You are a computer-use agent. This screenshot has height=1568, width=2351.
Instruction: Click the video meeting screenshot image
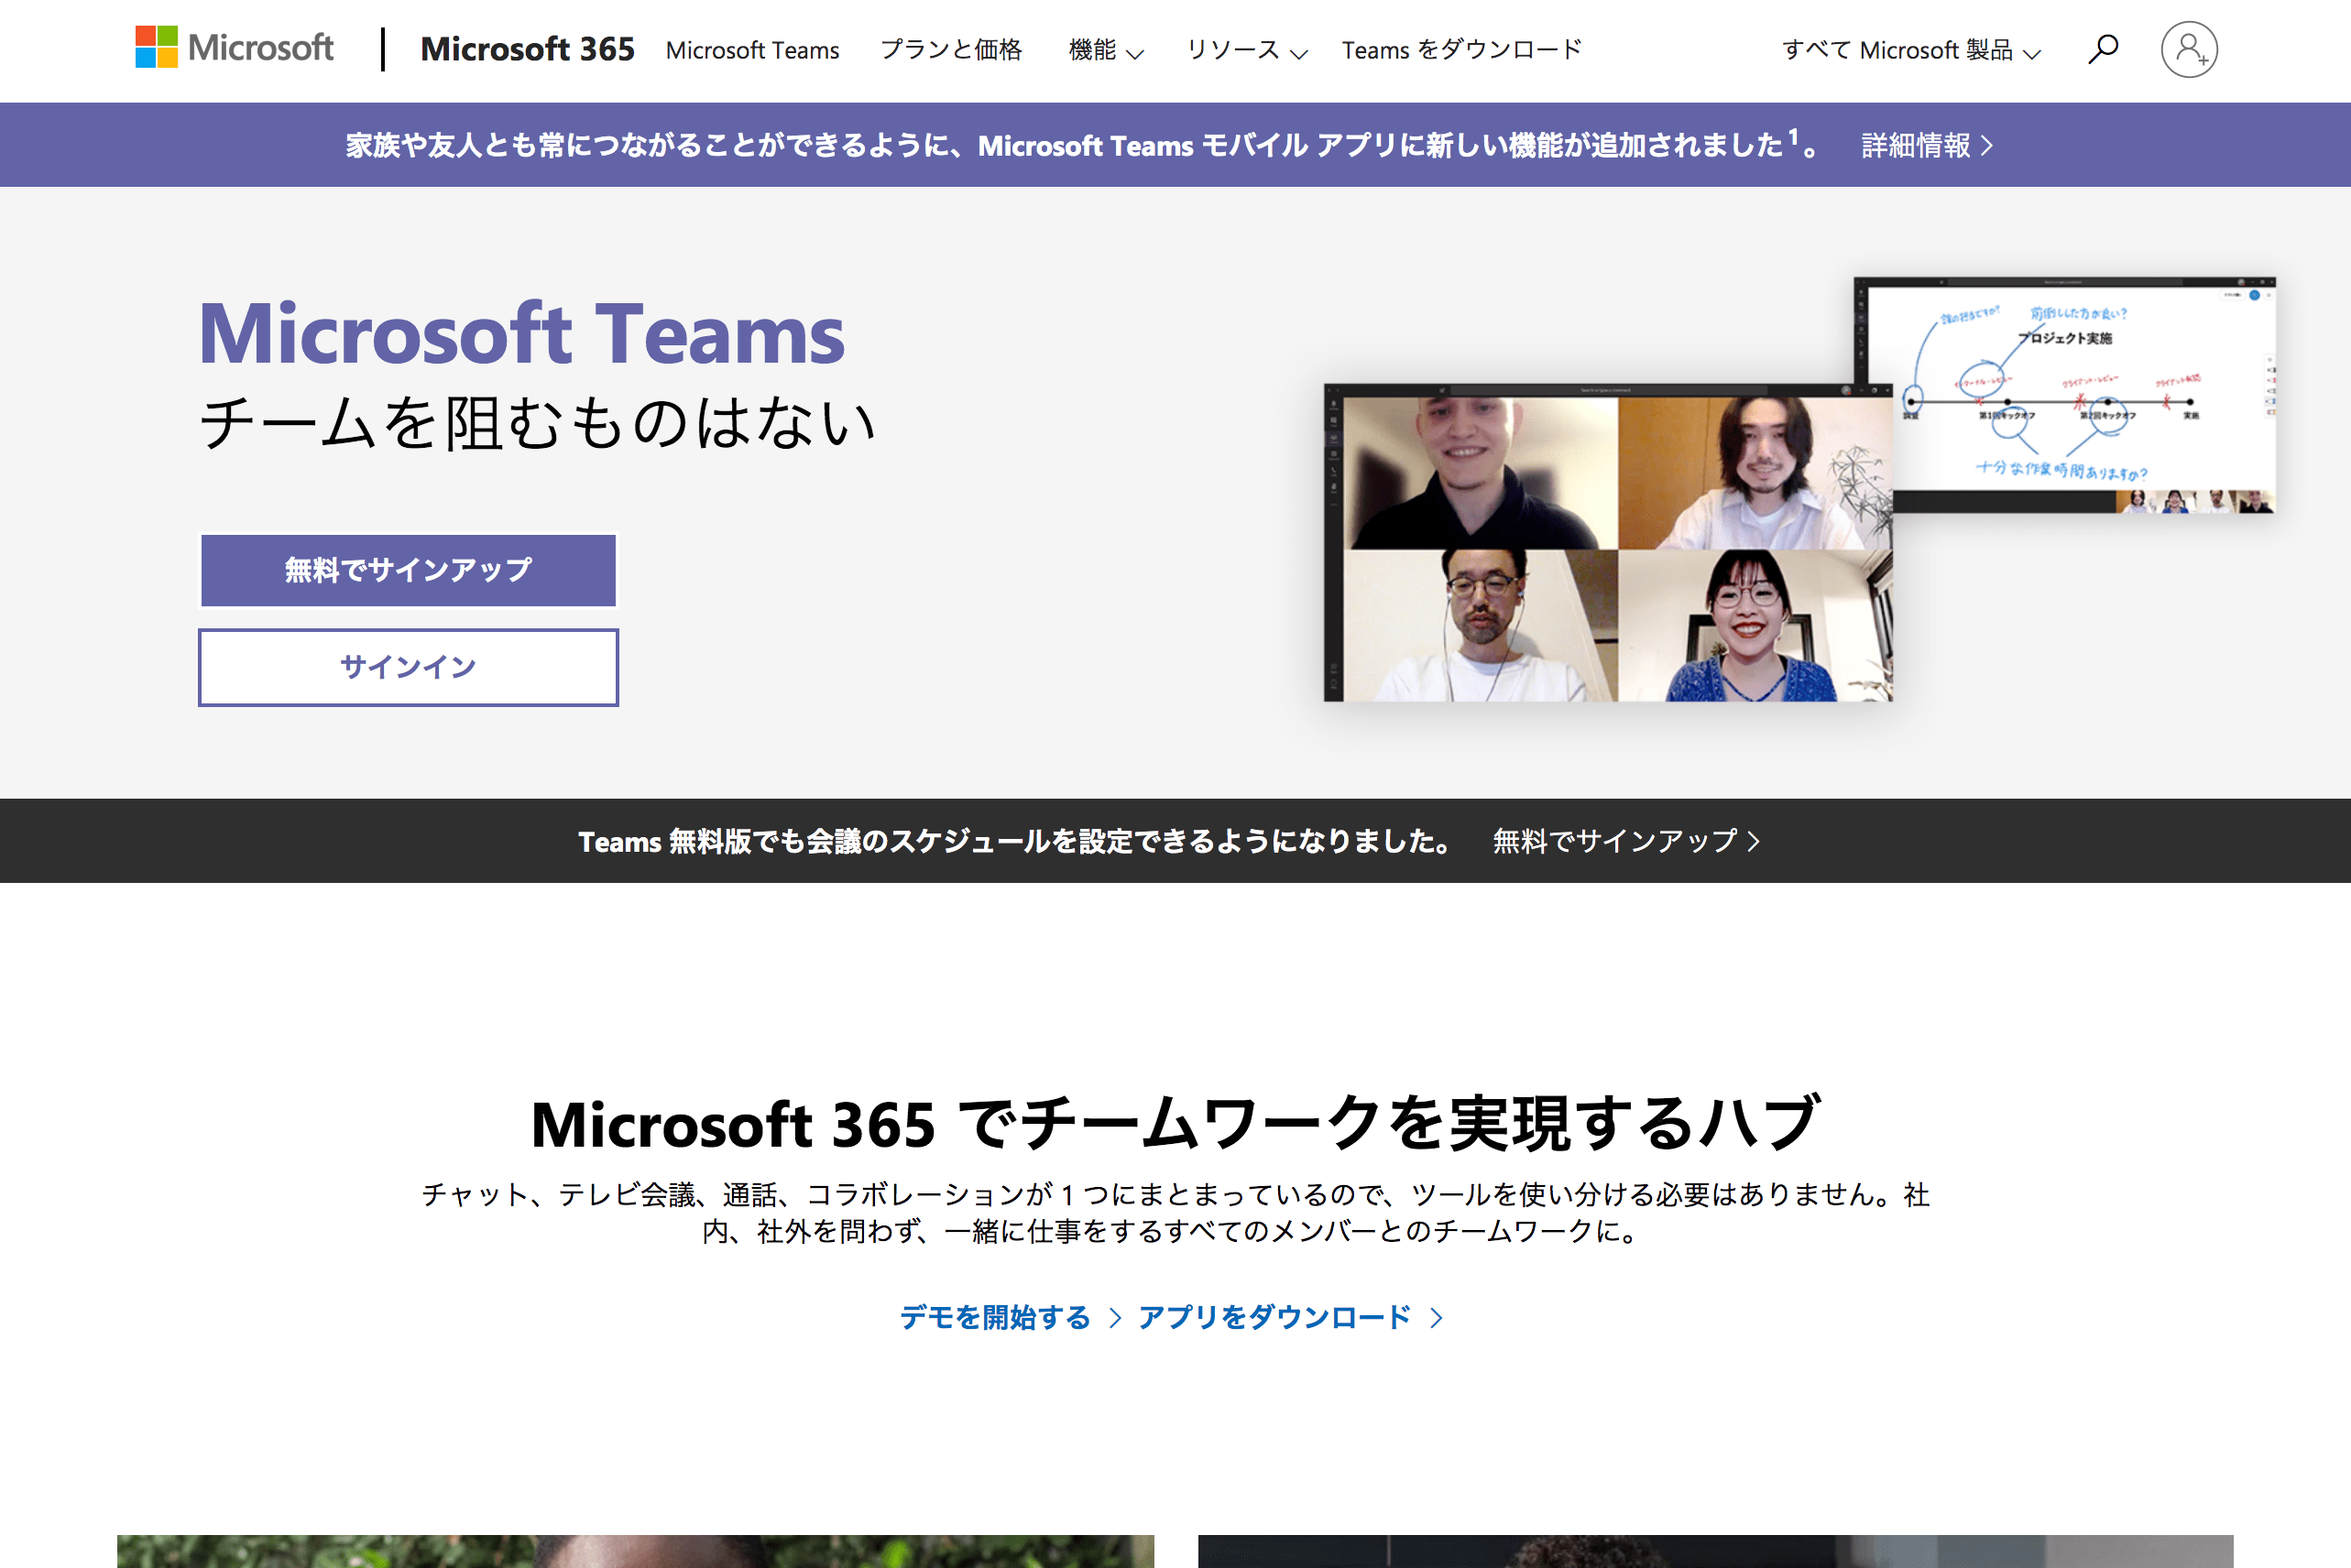click(x=1608, y=543)
